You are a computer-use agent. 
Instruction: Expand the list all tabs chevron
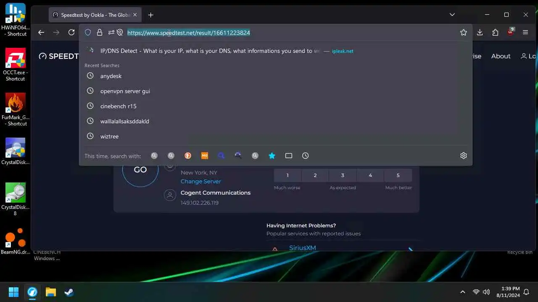click(x=452, y=15)
